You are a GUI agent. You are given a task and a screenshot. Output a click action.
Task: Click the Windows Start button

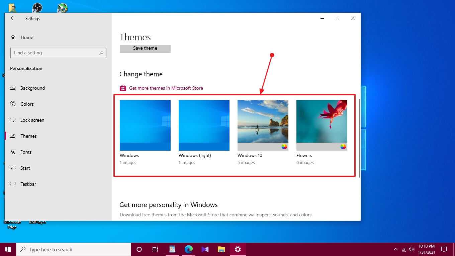coord(8,249)
